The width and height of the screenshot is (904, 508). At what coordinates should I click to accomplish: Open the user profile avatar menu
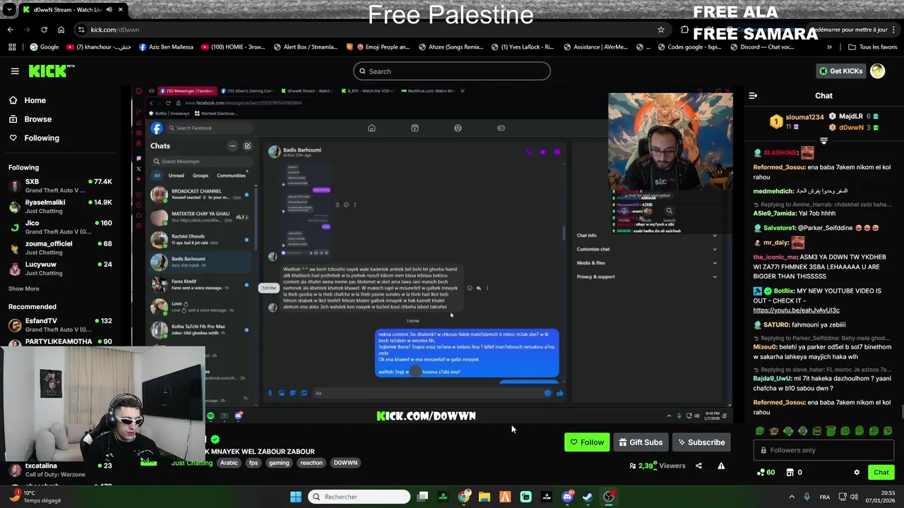(x=877, y=71)
